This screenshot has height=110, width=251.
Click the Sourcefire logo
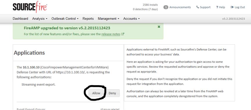[x=30, y=7]
